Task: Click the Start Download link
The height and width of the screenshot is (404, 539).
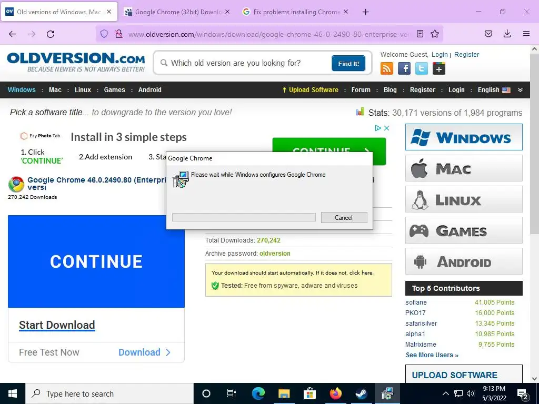Action: [57, 325]
